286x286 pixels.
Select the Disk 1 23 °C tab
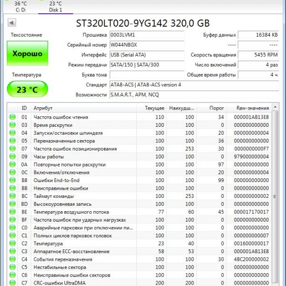[55, 7]
